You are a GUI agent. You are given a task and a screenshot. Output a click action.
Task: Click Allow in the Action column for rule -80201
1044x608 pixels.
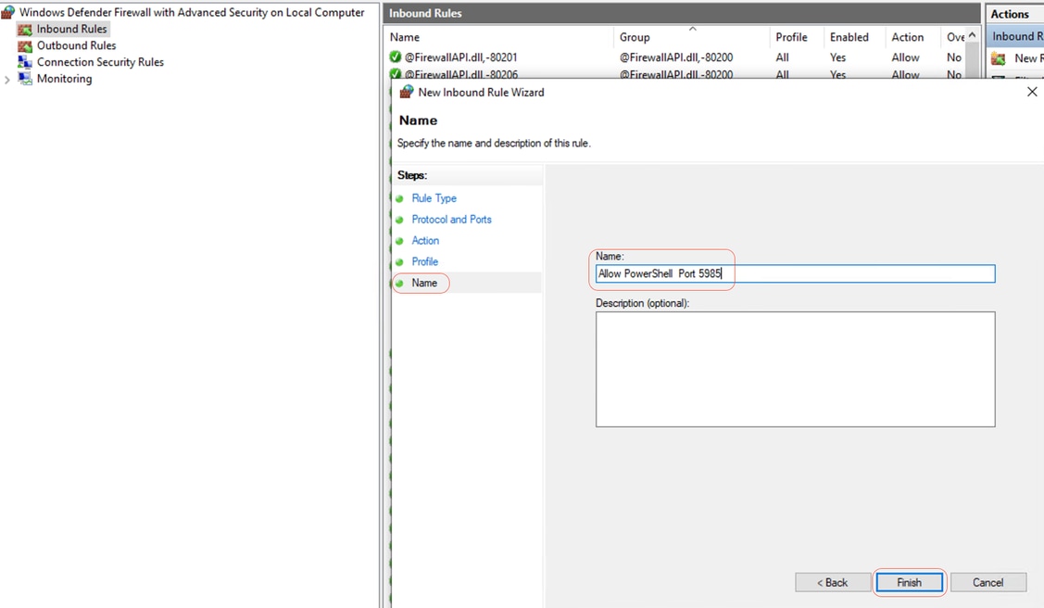pos(906,57)
